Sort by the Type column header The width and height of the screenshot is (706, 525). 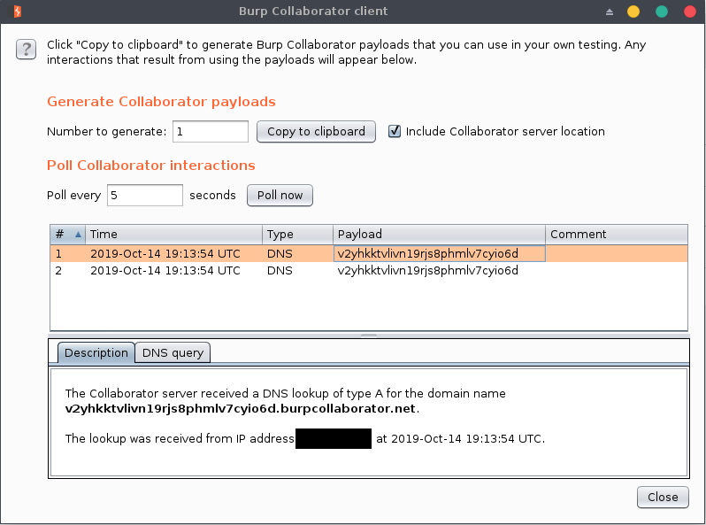coord(297,235)
